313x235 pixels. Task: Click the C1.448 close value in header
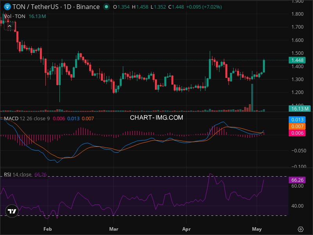point(176,7)
